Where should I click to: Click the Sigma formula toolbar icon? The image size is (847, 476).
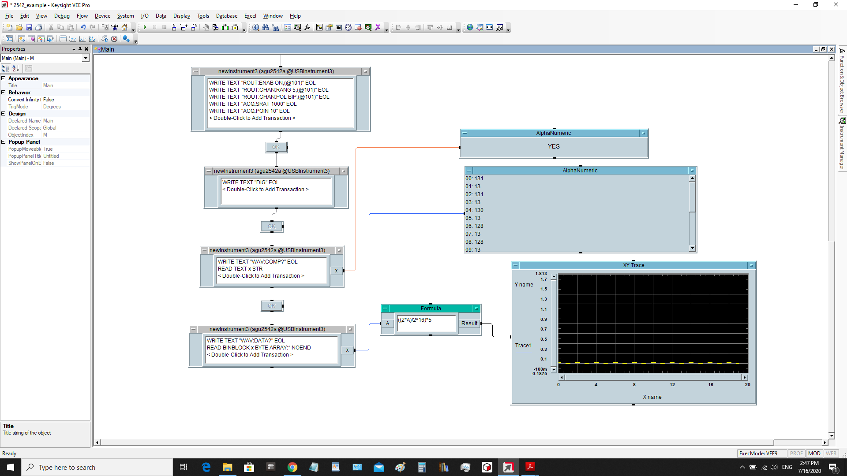[x=9, y=39]
